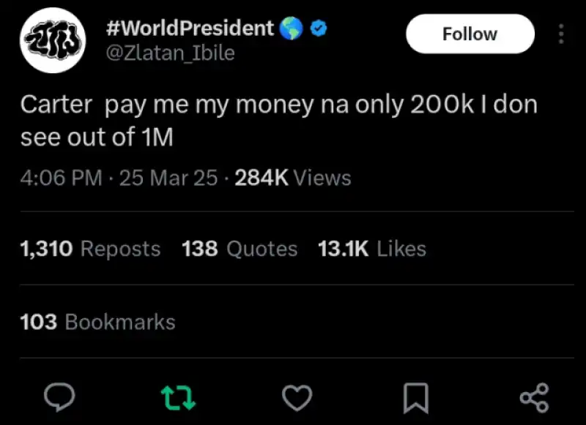The image size is (586, 425).
Task: Click the 103 Bookmarks count
Action: (97, 322)
